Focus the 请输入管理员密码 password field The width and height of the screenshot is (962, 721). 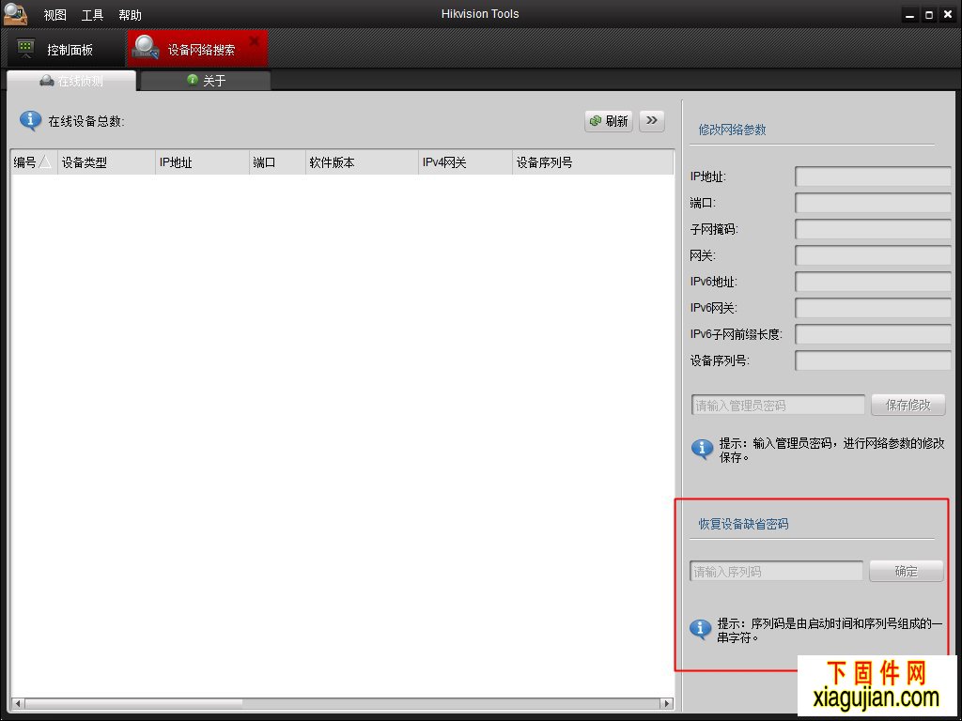pyautogui.click(x=778, y=406)
